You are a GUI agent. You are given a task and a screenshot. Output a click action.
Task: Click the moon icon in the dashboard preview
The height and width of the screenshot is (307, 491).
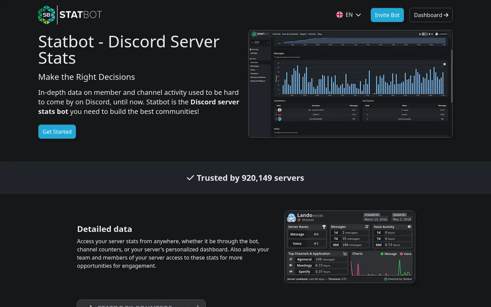pyautogui.click(x=420, y=34)
